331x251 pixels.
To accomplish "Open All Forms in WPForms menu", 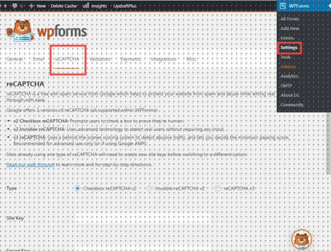I will coord(289,19).
